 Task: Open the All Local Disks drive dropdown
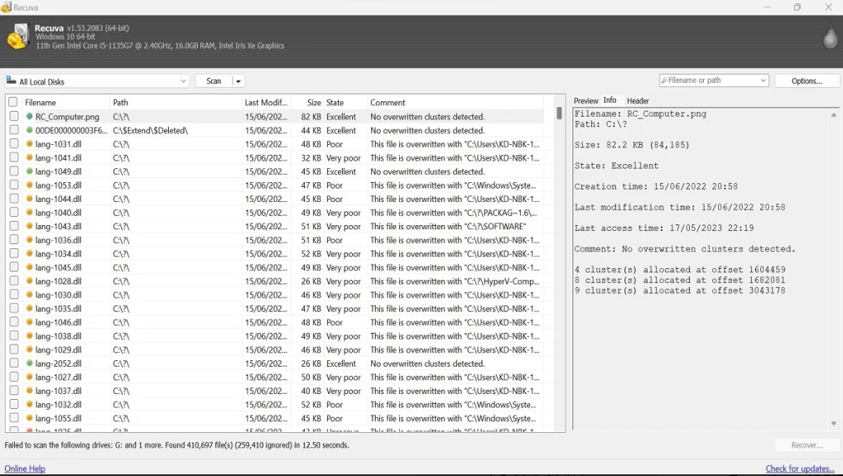click(183, 81)
